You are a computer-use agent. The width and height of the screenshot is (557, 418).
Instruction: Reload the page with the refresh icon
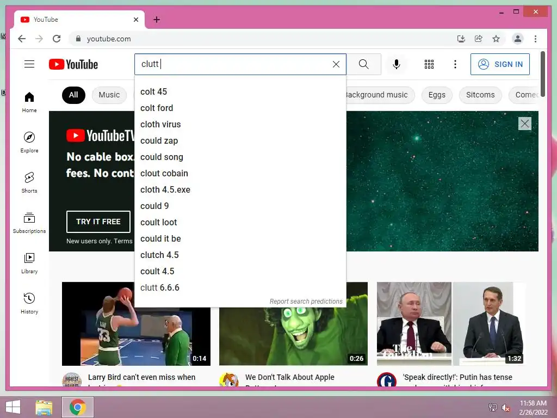[x=57, y=39]
